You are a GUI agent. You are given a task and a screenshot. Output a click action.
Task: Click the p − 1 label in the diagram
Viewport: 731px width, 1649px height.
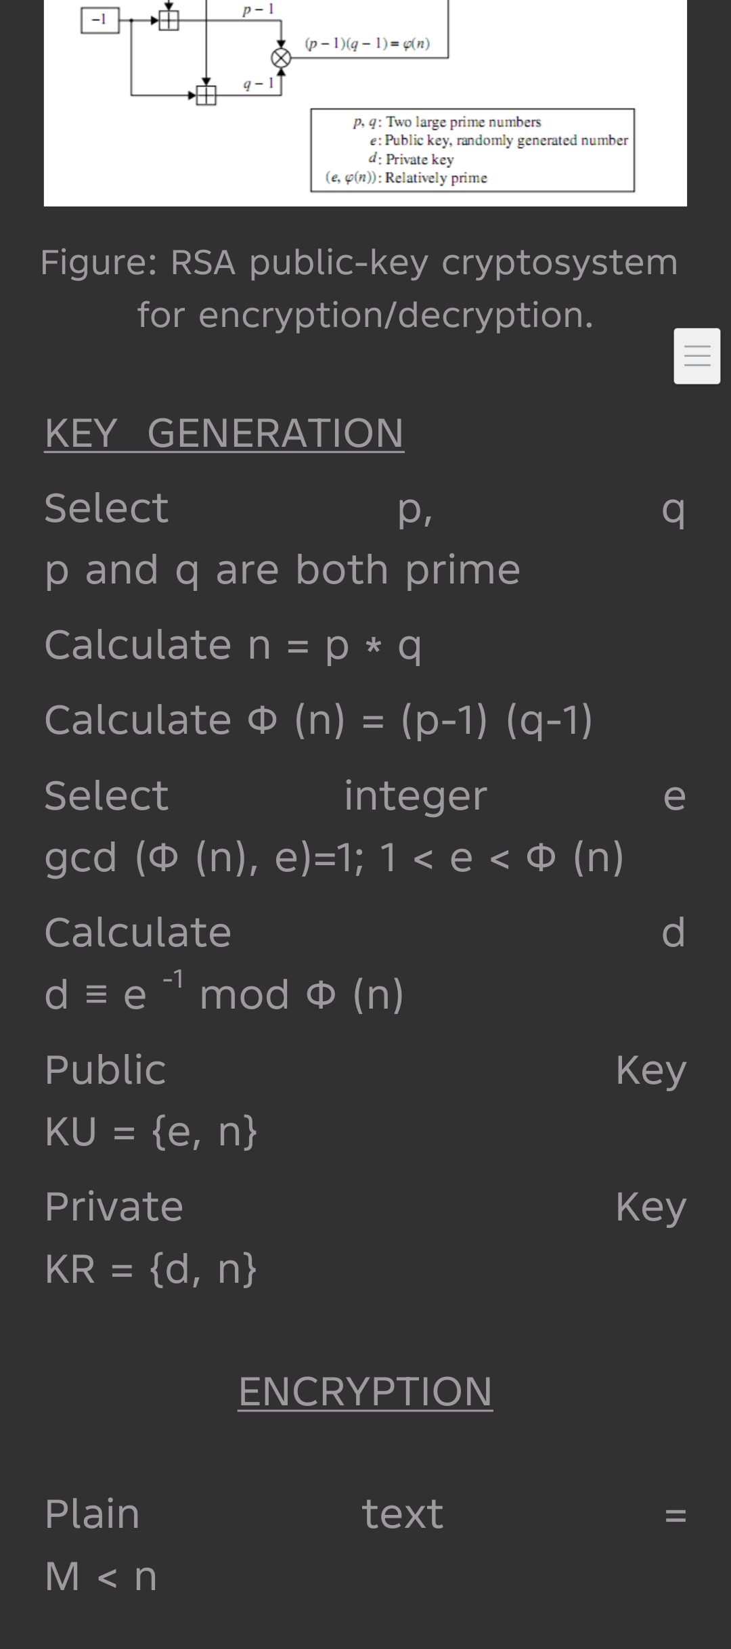click(258, 9)
